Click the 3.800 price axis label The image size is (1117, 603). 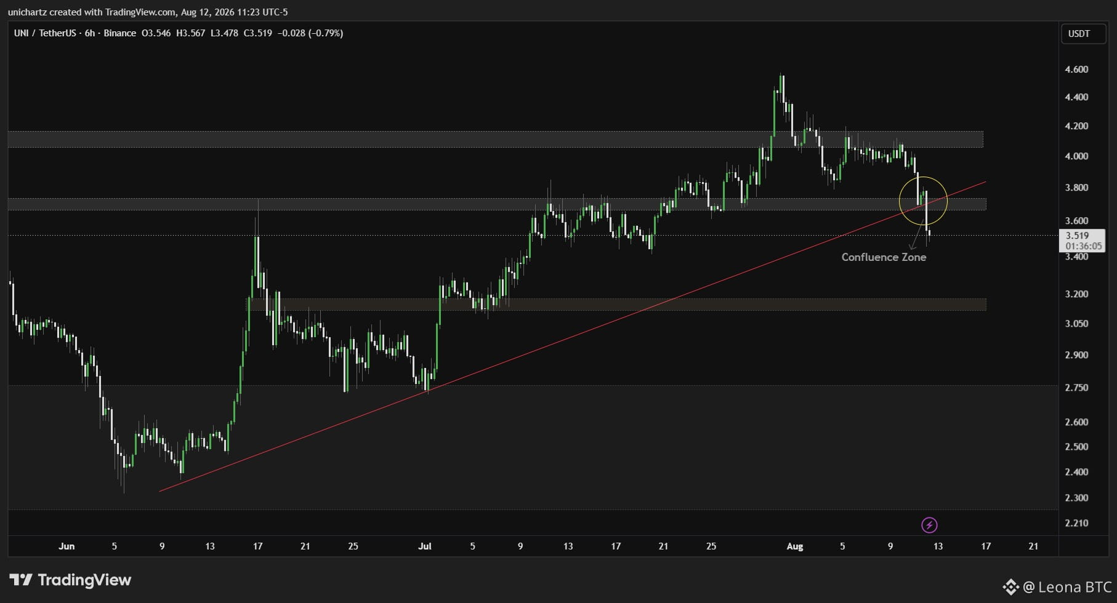(1076, 188)
